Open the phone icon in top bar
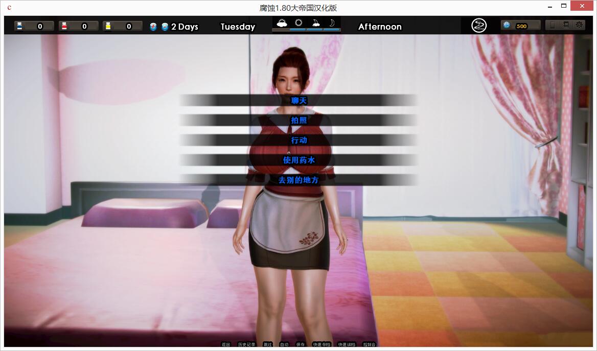Screen dimensions: 597x351 tap(553, 25)
